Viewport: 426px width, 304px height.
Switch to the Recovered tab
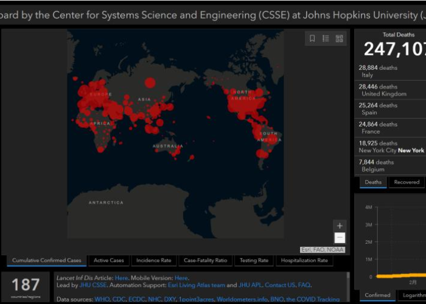(x=407, y=182)
